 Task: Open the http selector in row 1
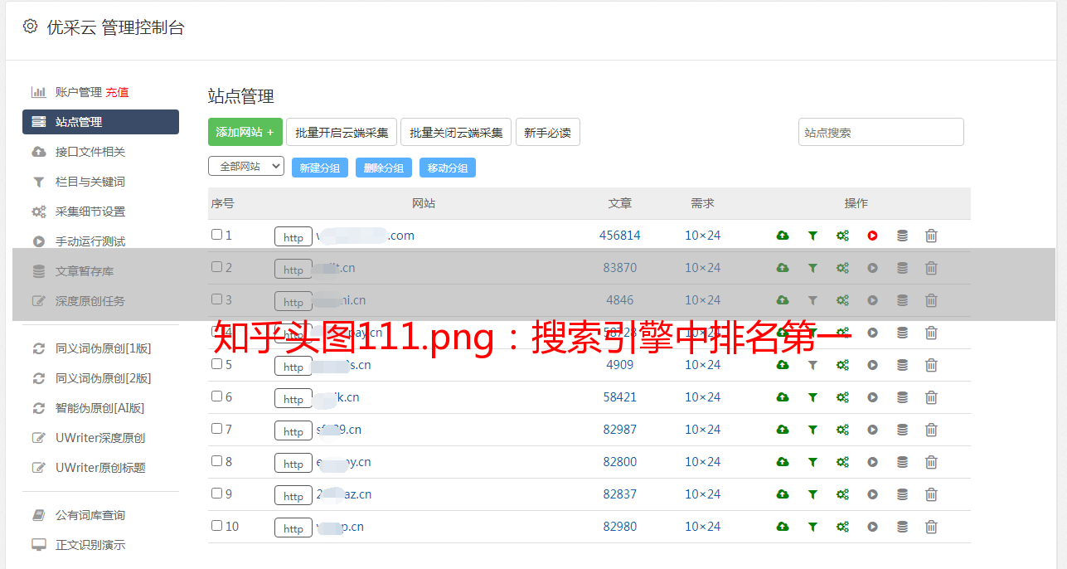(293, 237)
